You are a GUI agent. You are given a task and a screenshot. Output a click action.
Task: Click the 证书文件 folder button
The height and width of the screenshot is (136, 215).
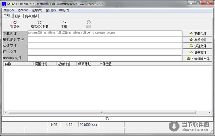pyautogui.click(x=197, y=52)
